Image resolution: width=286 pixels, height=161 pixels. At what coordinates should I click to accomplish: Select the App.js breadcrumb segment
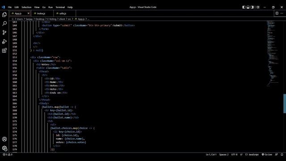point(80,19)
